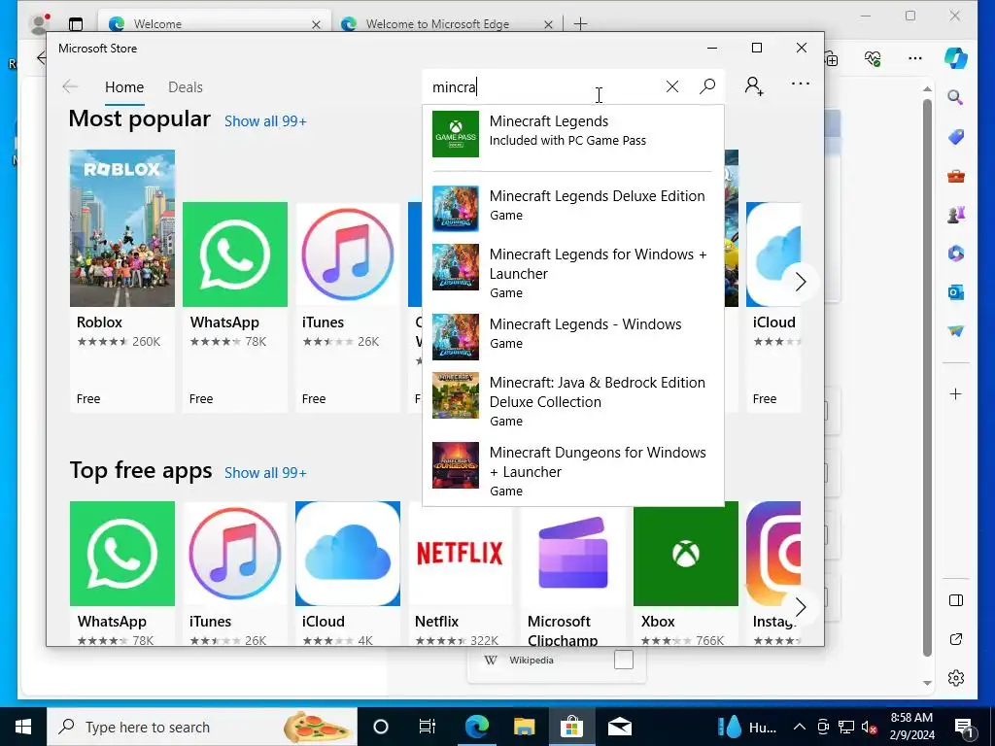Screen dimensions: 995x746
Task: Open Task View on taskbar
Action: pyautogui.click(x=428, y=727)
